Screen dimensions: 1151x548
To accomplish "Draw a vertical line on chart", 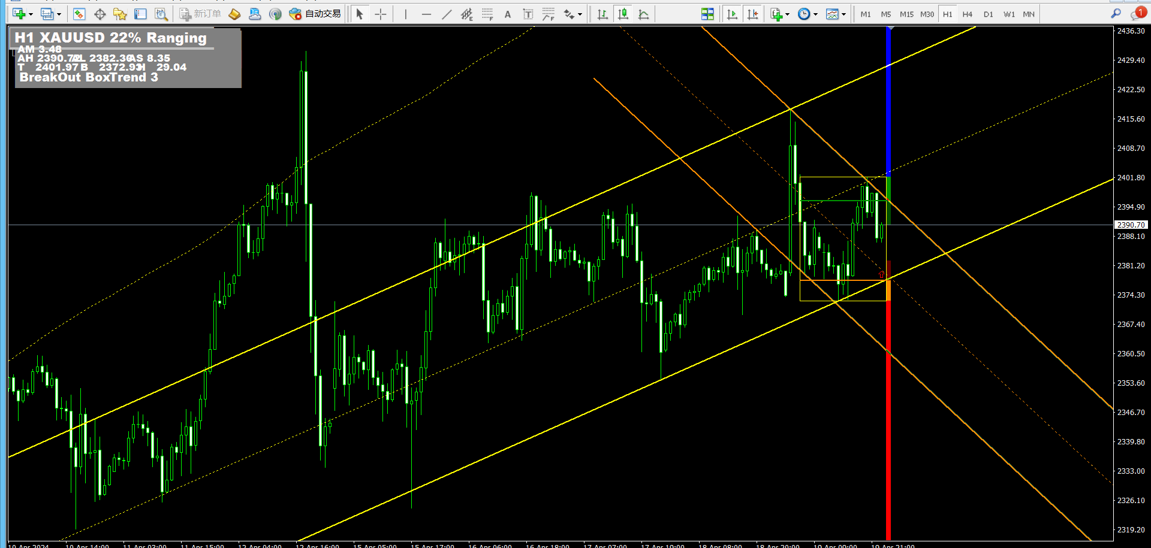I will pos(406,14).
